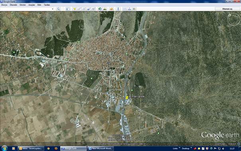The height and width of the screenshot is (151, 241).
Task: Select the add polygon tool
Action: pos(79,9)
